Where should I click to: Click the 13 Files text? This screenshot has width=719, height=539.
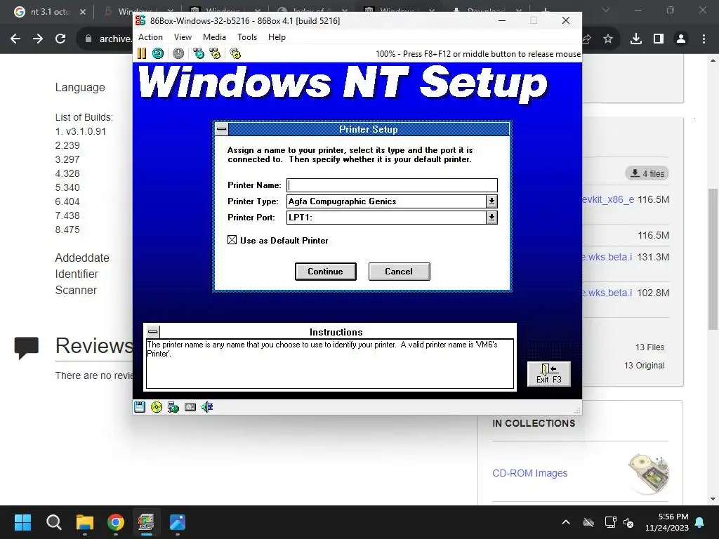pyautogui.click(x=649, y=347)
